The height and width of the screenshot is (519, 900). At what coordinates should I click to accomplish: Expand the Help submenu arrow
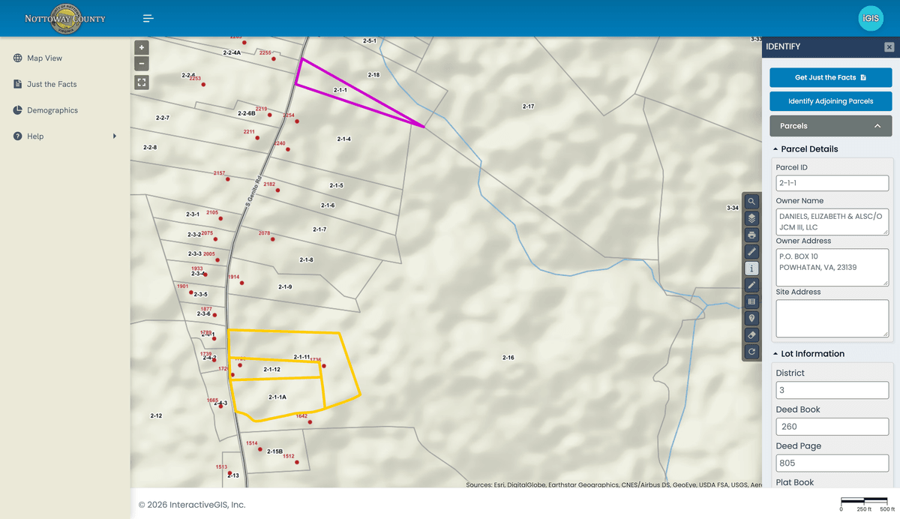[x=115, y=136]
